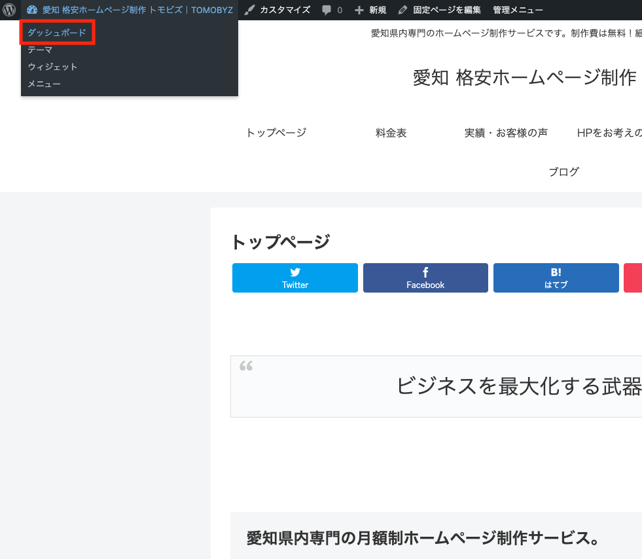Screen dimensions: 642x559
Task: Open 実績・お客様の声 navigation link
Action: coord(506,133)
